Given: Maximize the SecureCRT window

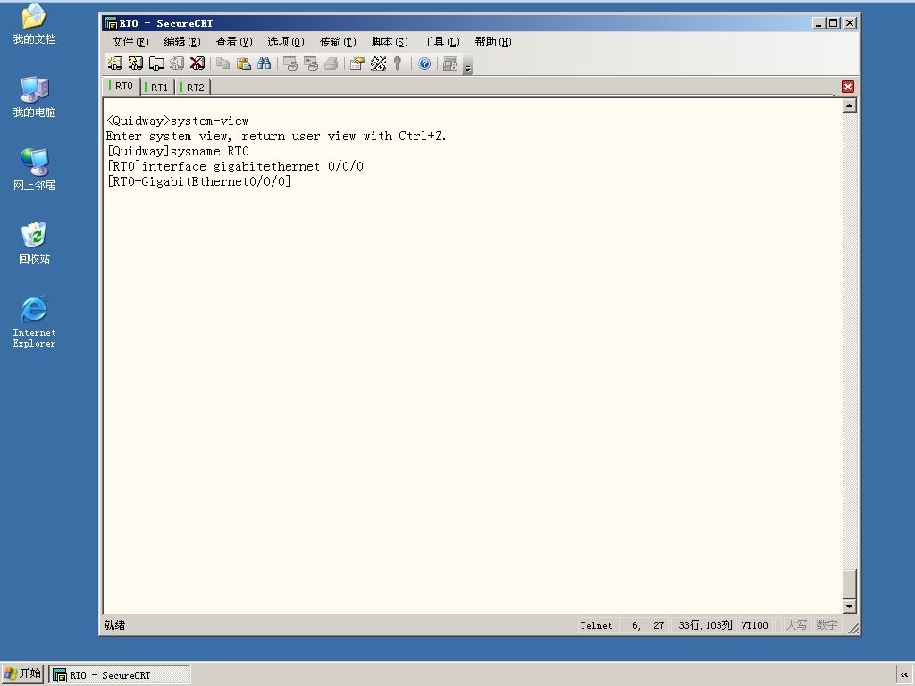Looking at the screenshot, I should click(835, 22).
